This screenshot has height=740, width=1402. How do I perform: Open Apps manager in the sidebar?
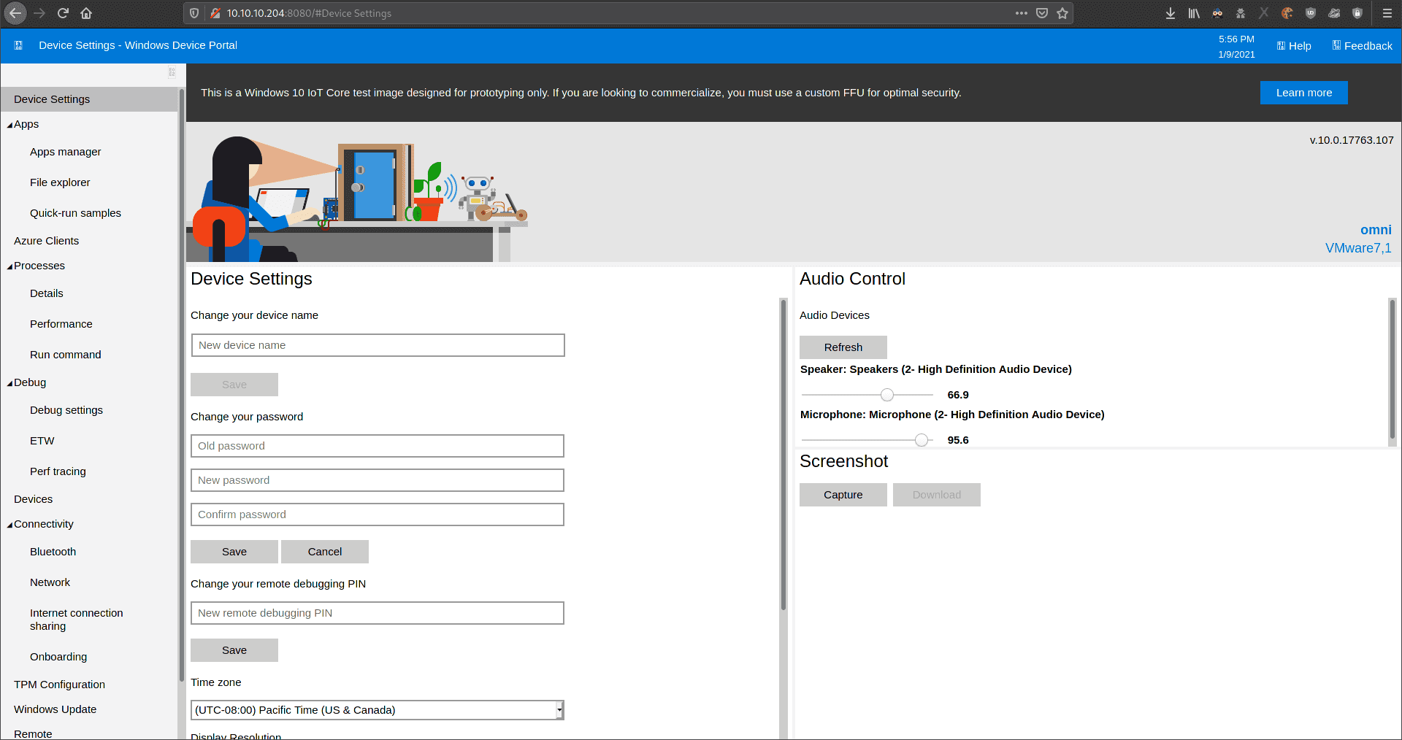(66, 152)
